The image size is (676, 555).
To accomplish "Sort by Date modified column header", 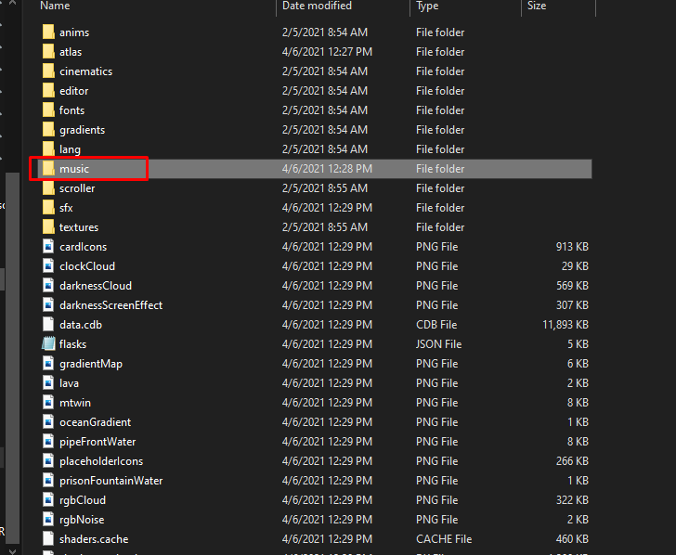I will pos(317,6).
